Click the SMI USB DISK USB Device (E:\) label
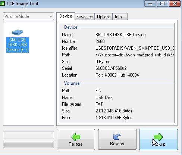 tap(18, 45)
